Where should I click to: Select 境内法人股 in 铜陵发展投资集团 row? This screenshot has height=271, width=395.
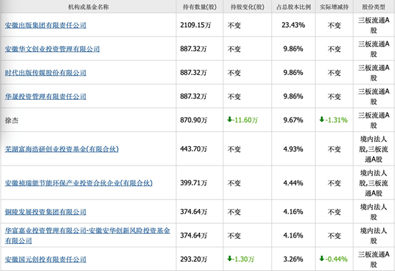pos(374,212)
